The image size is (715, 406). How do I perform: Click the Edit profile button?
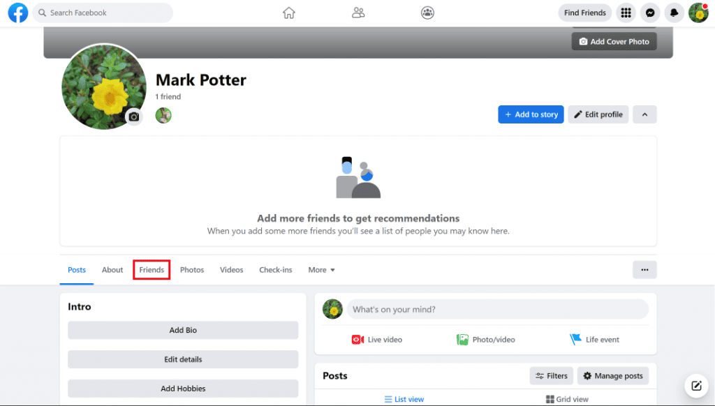598,114
